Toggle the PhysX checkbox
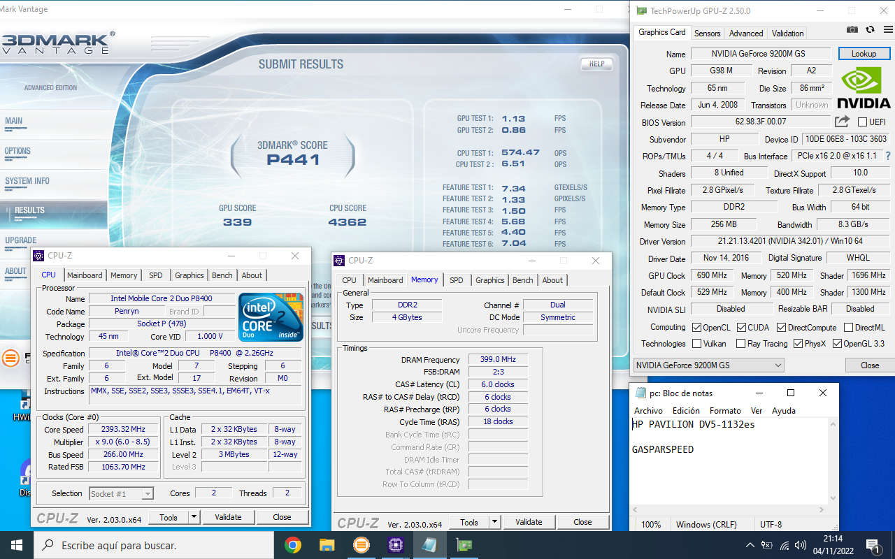 (798, 344)
